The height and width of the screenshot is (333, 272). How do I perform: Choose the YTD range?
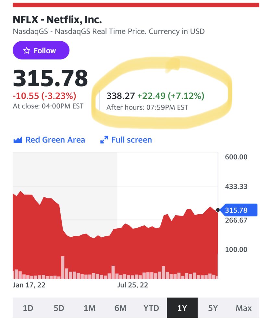coord(151,308)
